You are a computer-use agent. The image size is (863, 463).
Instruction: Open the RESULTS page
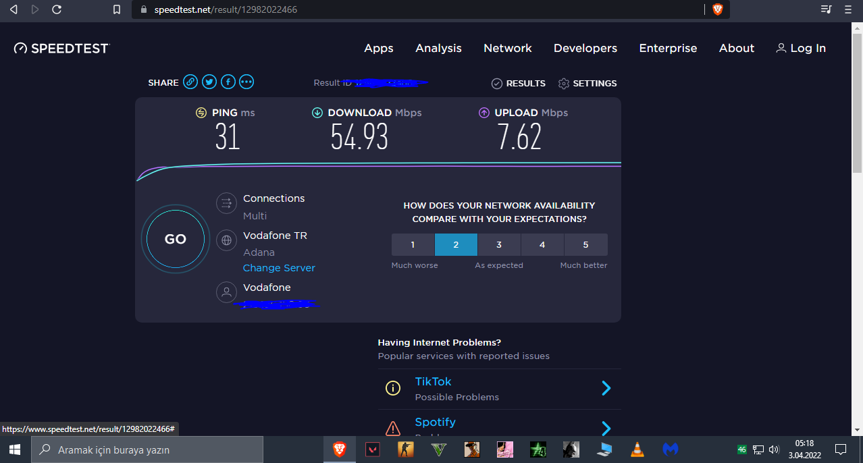[518, 83]
